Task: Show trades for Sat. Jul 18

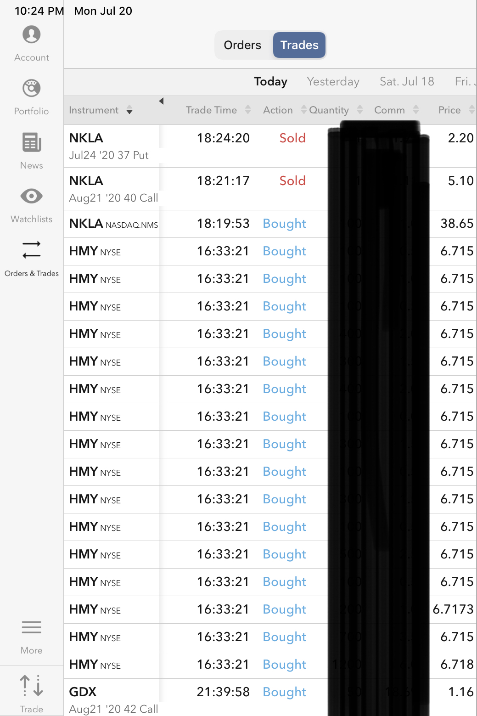Action: pyautogui.click(x=407, y=82)
